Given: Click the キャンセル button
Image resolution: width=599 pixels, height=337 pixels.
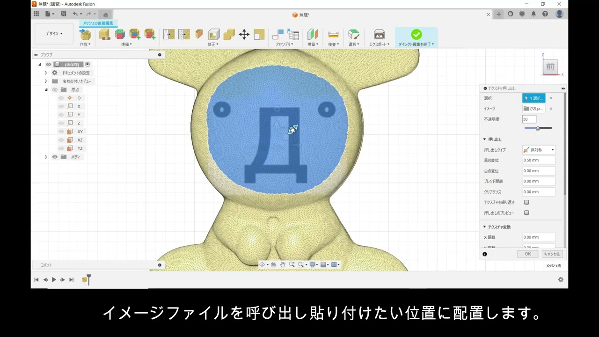Looking at the screenshot, I should [x=552, y=254].
